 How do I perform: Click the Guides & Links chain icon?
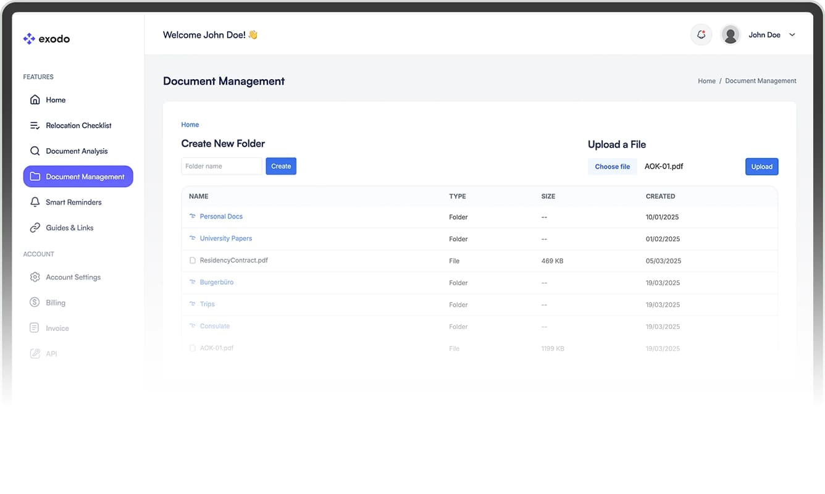coord(35,228)
